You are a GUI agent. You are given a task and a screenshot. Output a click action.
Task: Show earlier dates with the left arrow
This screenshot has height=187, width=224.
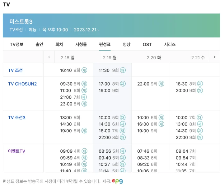49,57
